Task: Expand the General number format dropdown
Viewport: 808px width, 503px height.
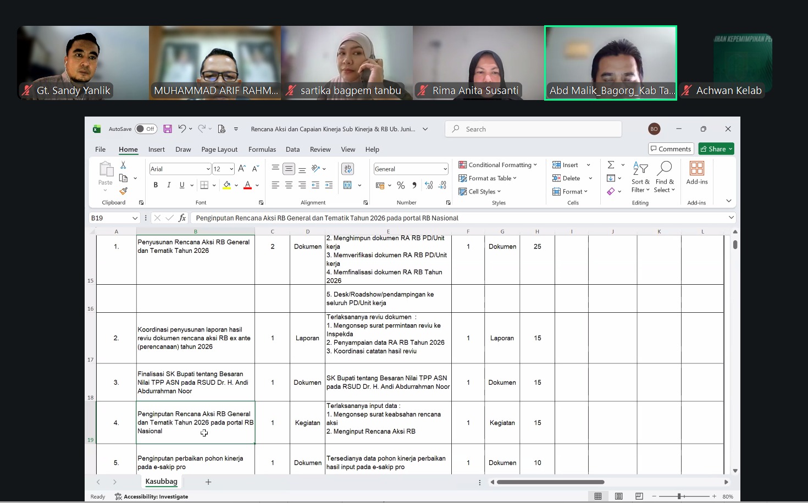Action: coord(445,169)
